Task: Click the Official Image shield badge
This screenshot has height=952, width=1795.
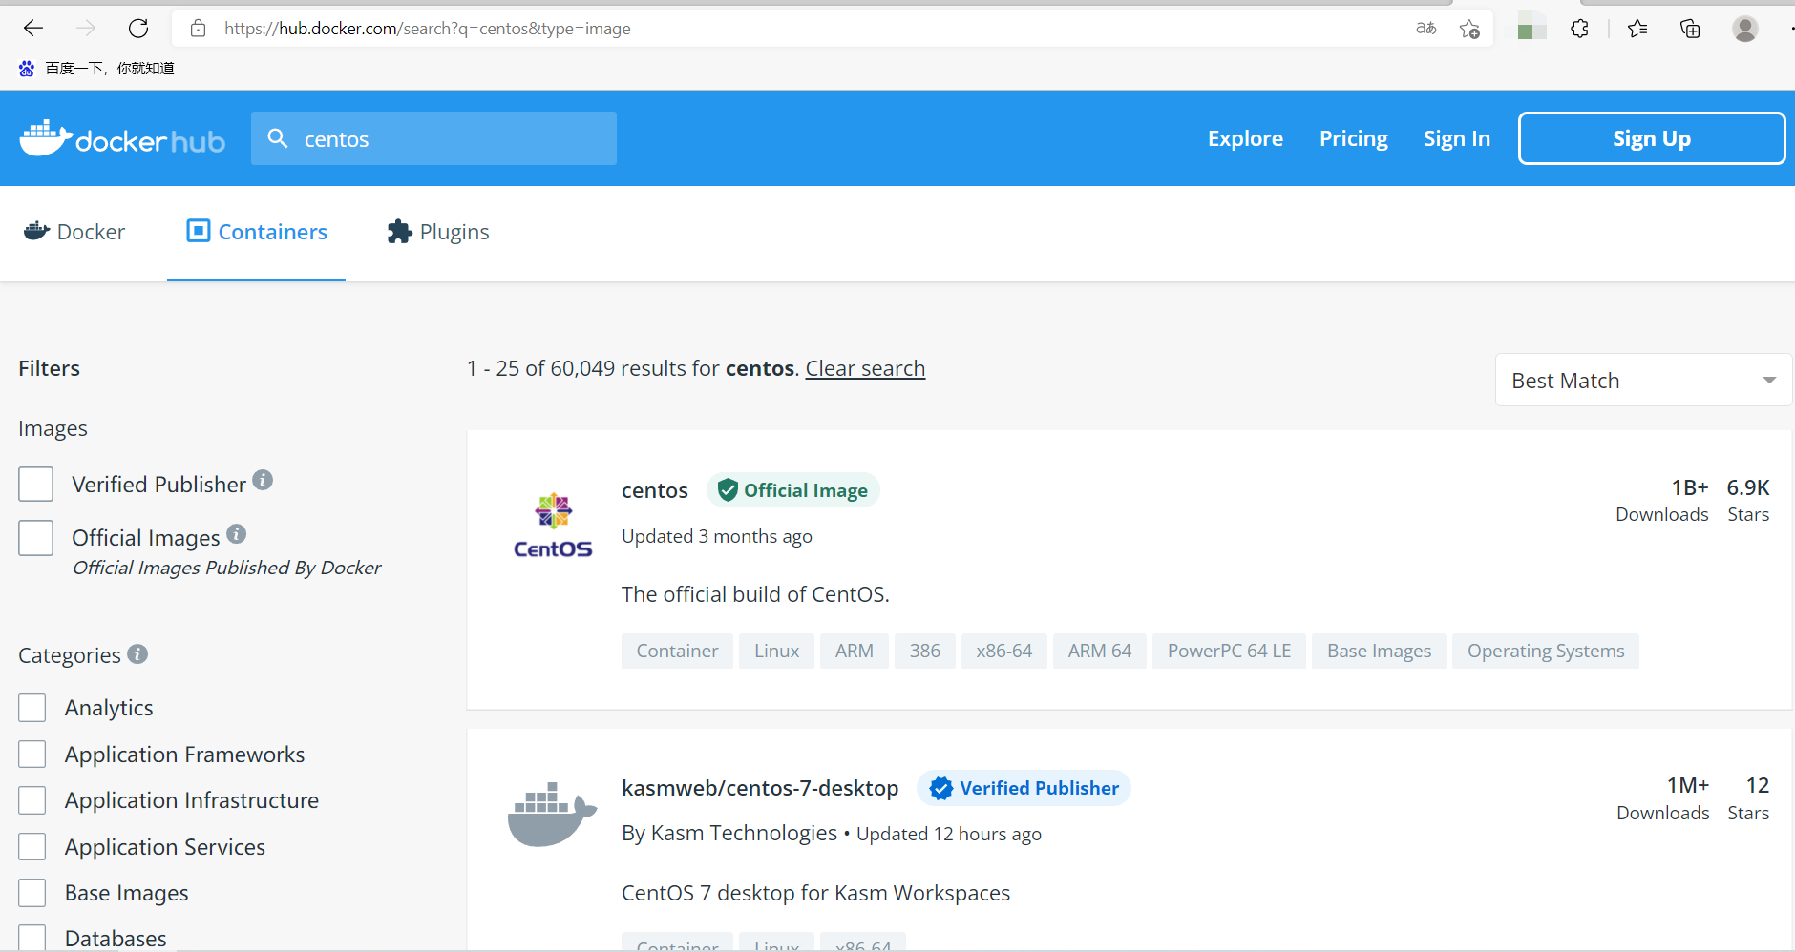Action: (x=792, y=490)
